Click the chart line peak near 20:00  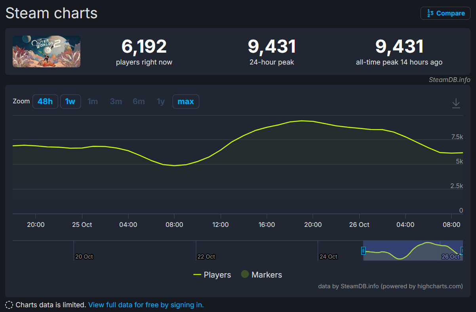point(302,121)
